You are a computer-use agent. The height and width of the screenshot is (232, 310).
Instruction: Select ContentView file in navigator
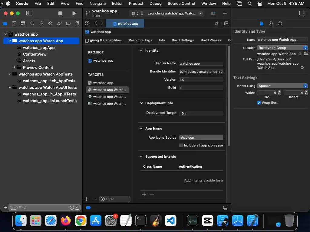point(35,54)
